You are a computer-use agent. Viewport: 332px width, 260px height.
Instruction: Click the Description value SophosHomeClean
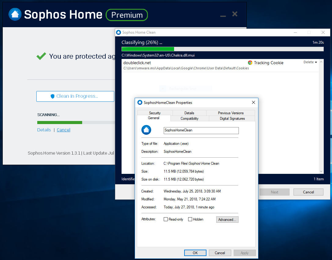click(177, 152)
